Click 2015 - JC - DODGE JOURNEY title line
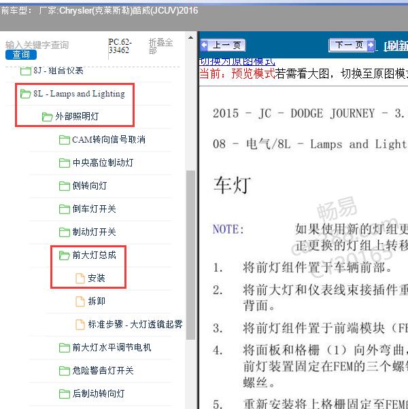The image size is (408, 409). coord(310,113)
